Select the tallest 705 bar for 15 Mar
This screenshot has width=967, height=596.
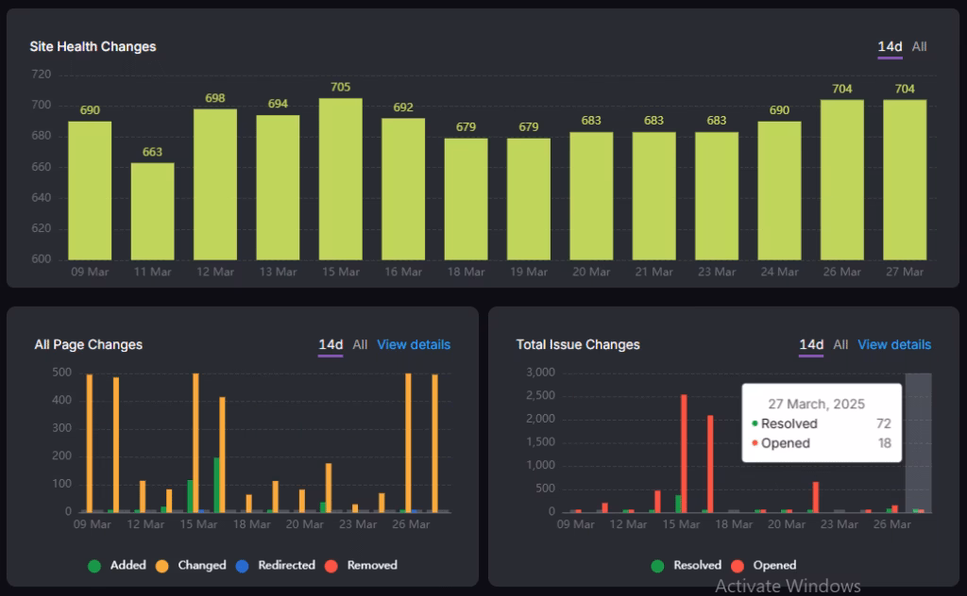[x=339, y=179]
